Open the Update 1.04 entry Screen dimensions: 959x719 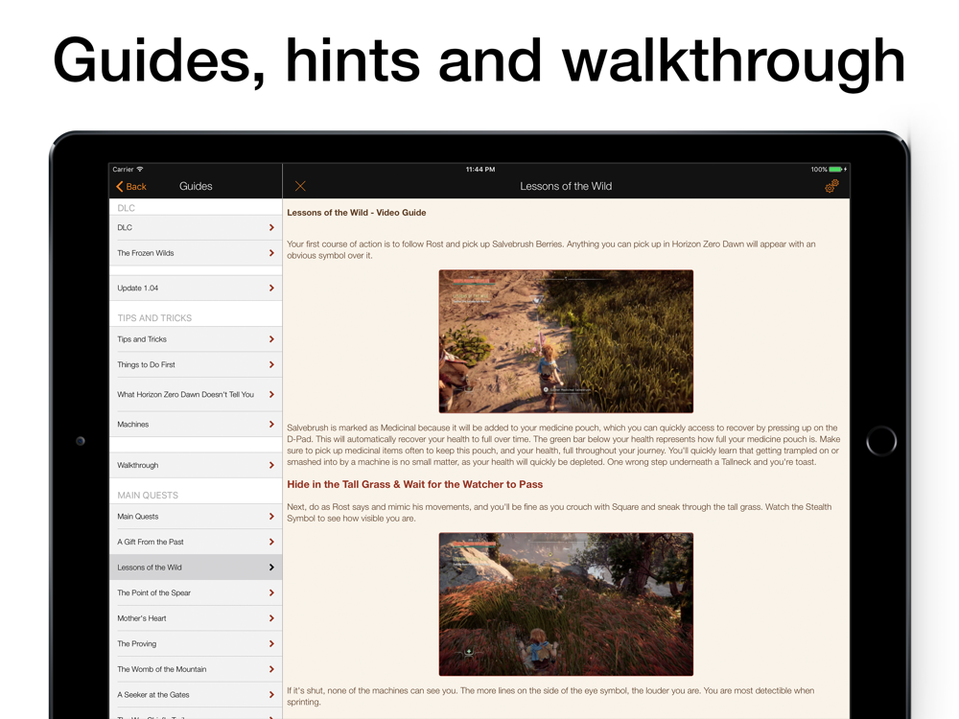click(x=196, y=288)
